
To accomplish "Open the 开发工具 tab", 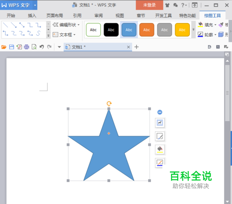I will pos(163,16).
